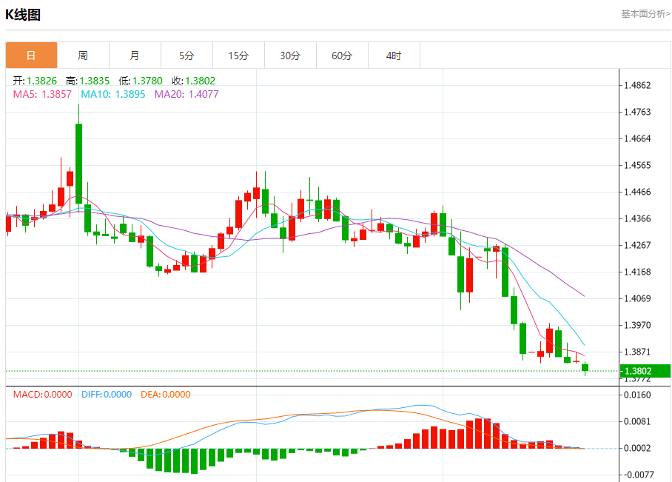Click the K线图 heading
This screenshot has width=672, height=482.
[23, 15]
